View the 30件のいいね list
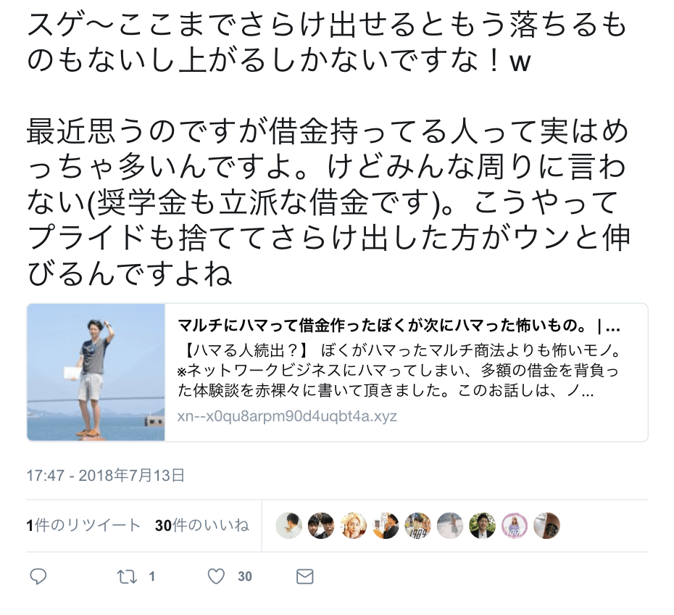 click(x=202, y=526)
